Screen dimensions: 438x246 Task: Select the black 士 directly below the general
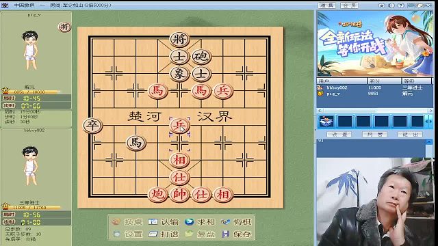click(179, 56)
